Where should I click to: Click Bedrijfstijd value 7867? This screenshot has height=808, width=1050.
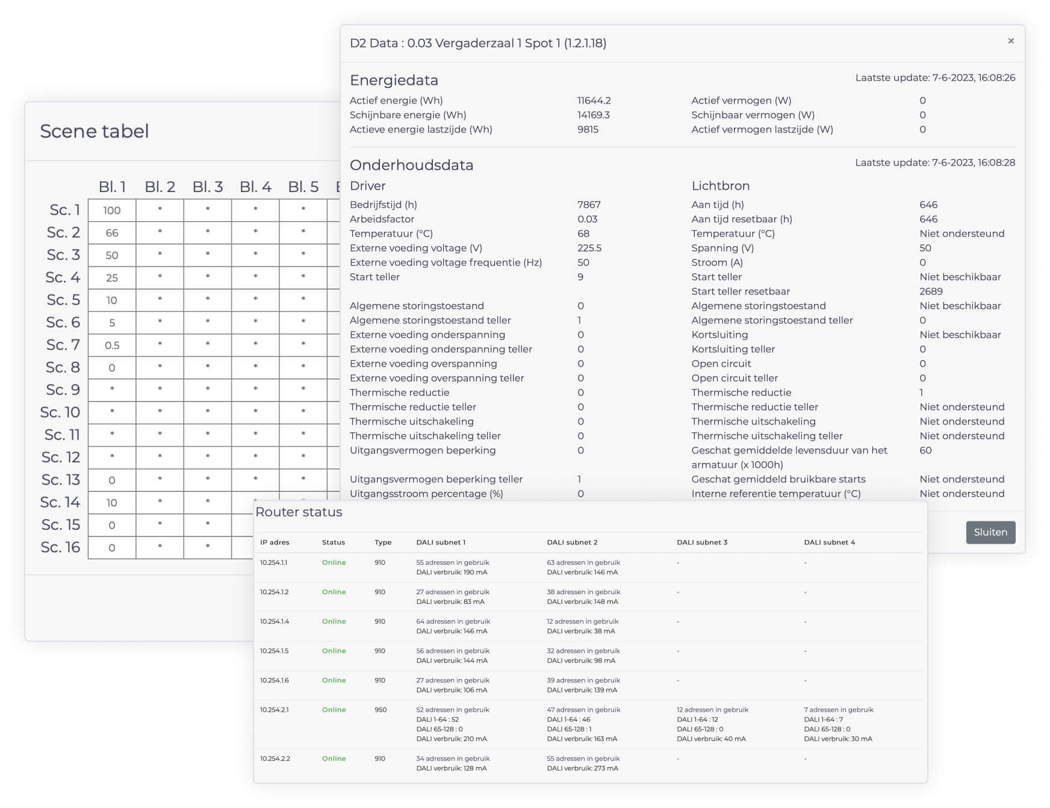(x=589, y=205)
